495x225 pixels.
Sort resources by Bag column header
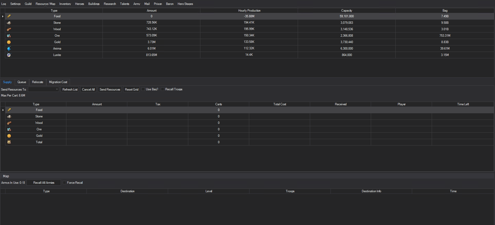(x=445, y=11)
